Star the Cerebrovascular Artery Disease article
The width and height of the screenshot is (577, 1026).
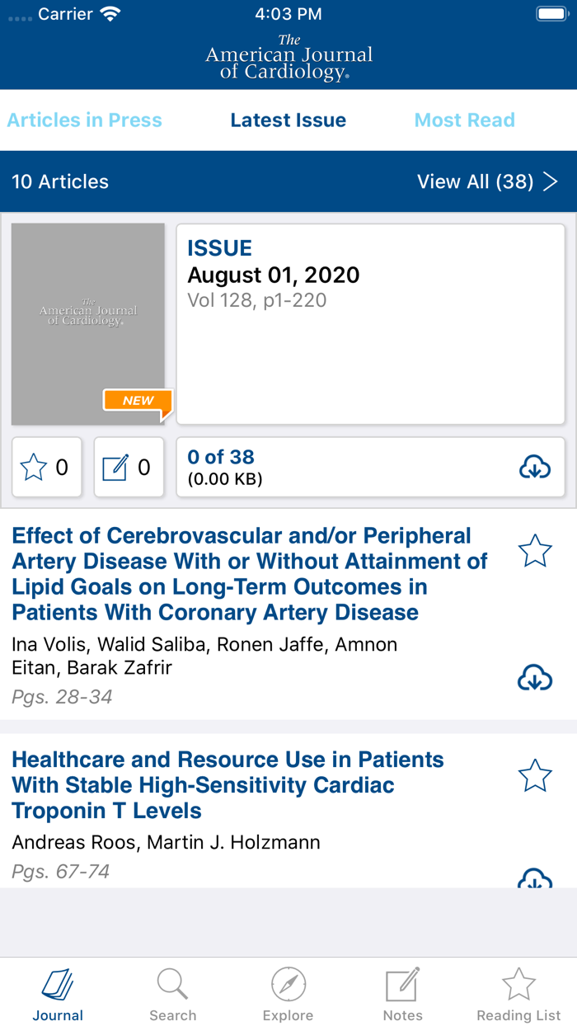535,549
